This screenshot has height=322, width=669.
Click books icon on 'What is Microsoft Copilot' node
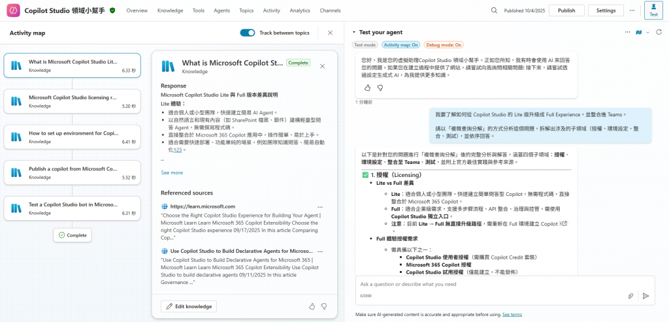coord(16,65)
